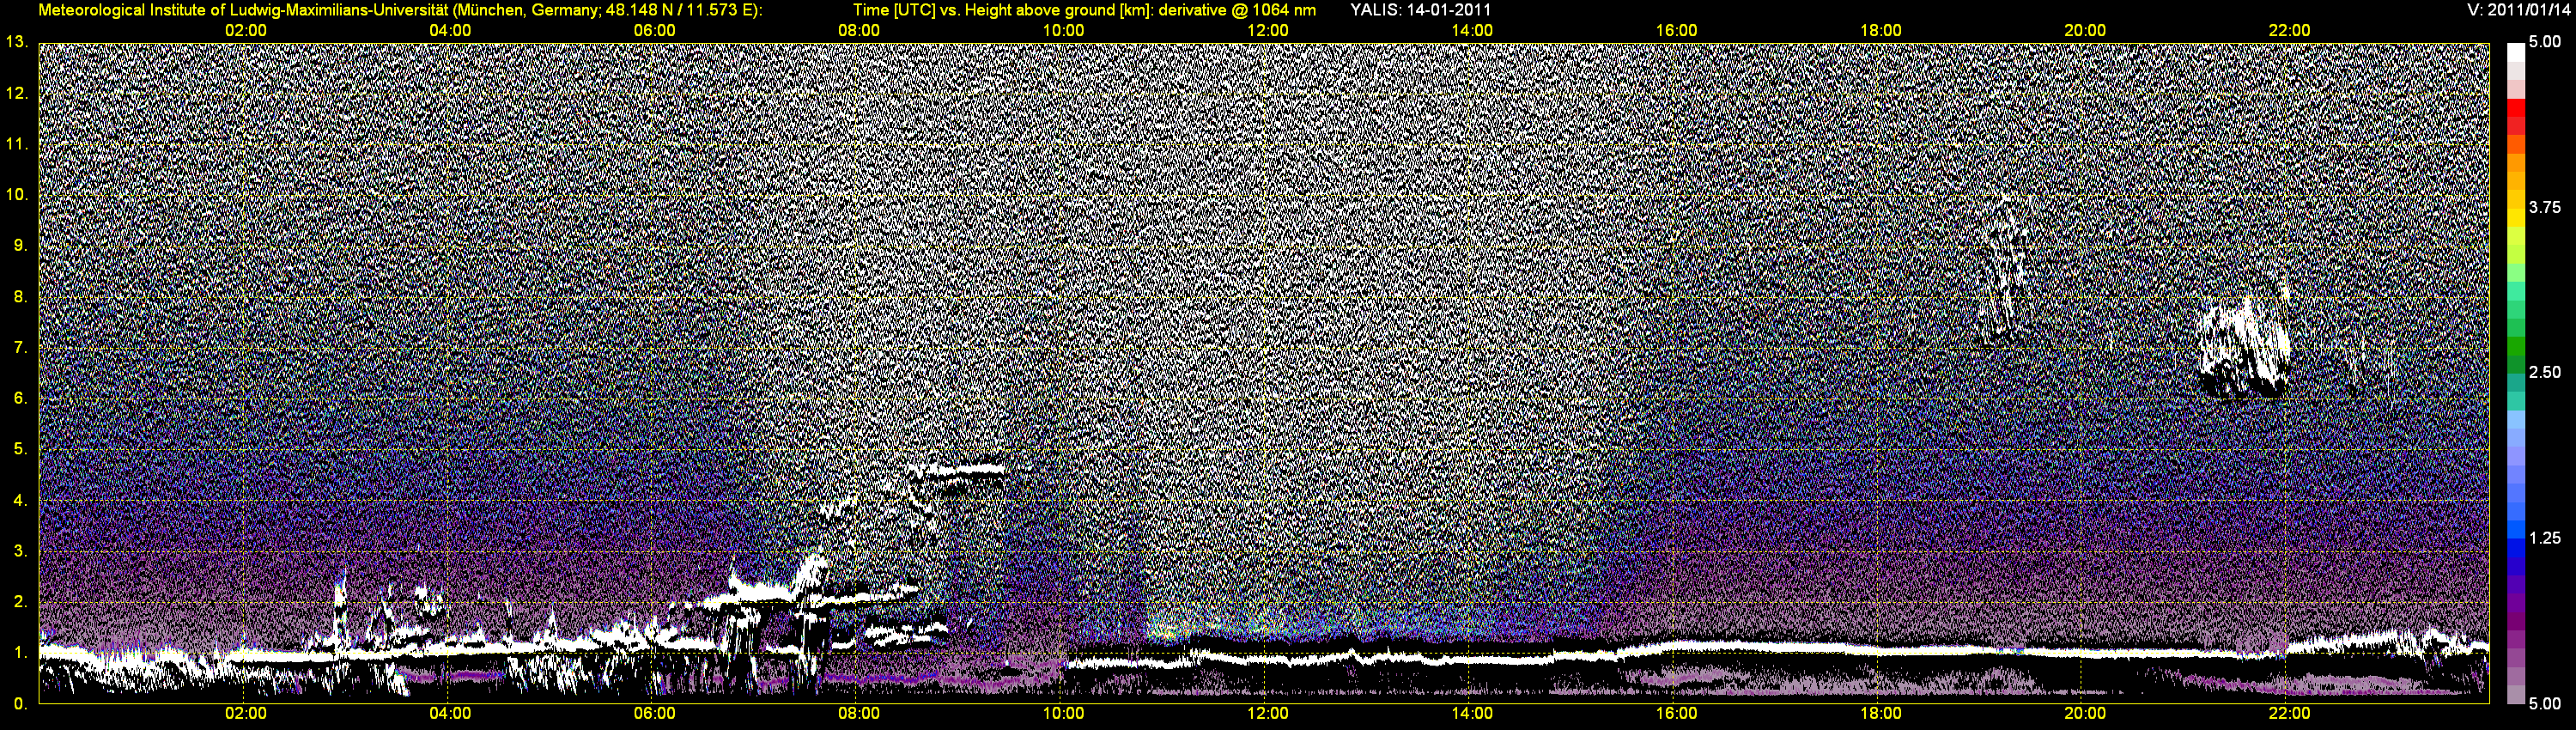This screenshot has width=2576, height=730.
Task: Click the 'Time [UTC] vs. Height above ground [km]' label
Action: click(1002, 10)
